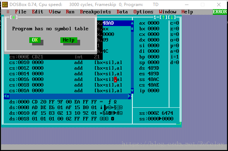Screen dimensions: 228x151
Task: Toggle the carry flag c=0
Action: pos(175,23)
